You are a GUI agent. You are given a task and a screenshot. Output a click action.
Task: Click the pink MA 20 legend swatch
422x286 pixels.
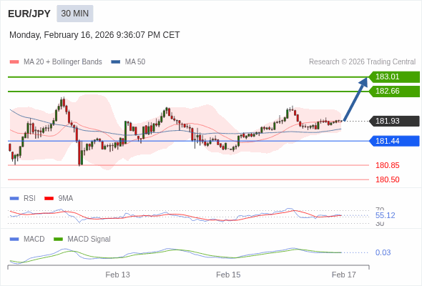tap(14, 62)
